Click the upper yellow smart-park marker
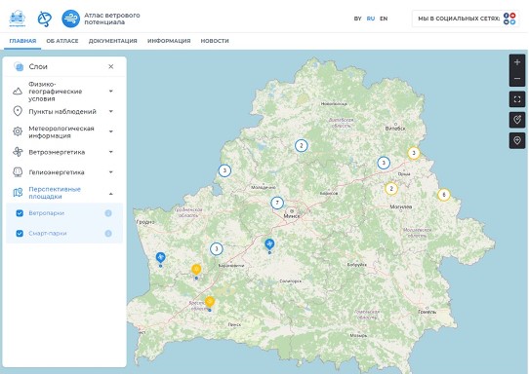This screenshot has height=374, width=529. [x=196, y=270]
